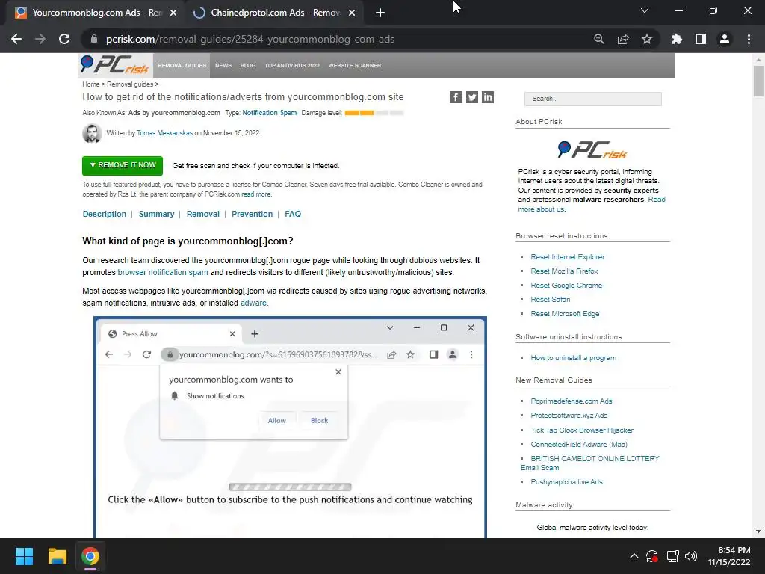Click author avatar photo
This screenshot has width=765, height=574.
click(x=92, y=133)
